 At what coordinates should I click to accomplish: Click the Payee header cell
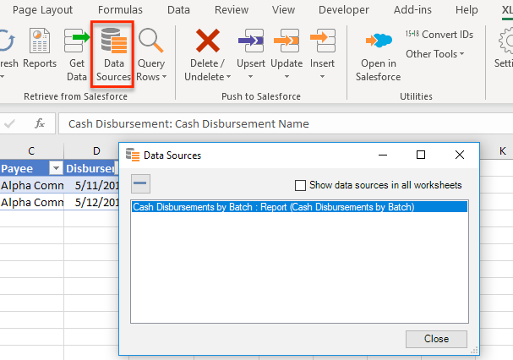tap(25, 168)
